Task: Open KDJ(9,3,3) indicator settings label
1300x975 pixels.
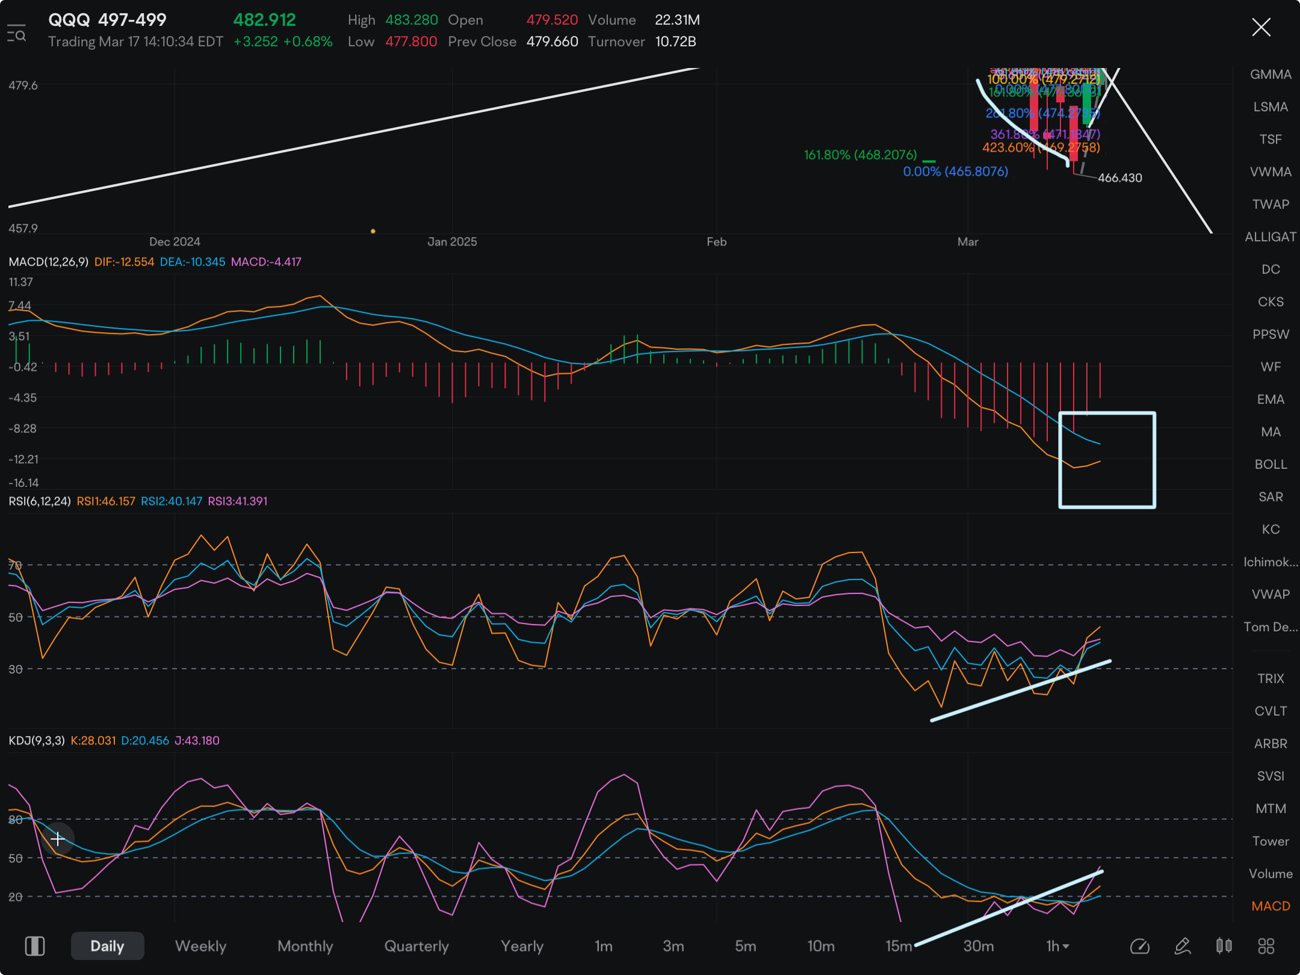Action: pos(37,741)
